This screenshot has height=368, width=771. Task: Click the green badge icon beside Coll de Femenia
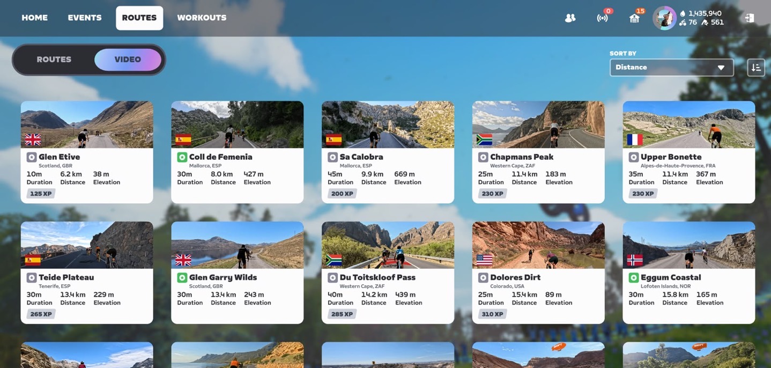[182, 157]
